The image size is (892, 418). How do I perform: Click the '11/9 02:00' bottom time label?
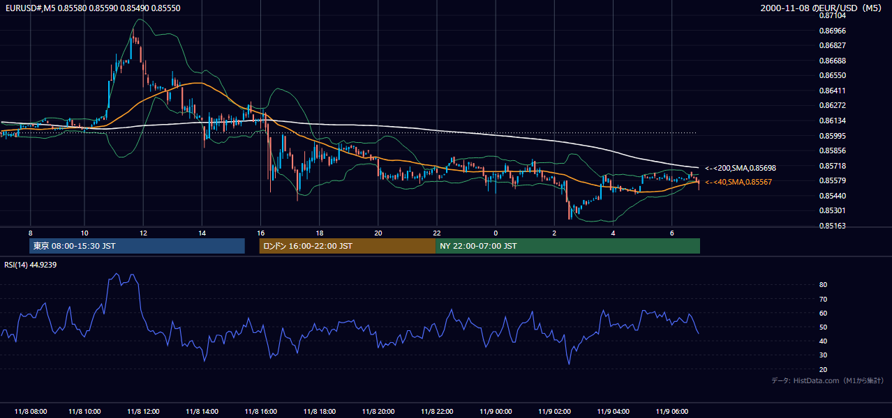(554, 411)
